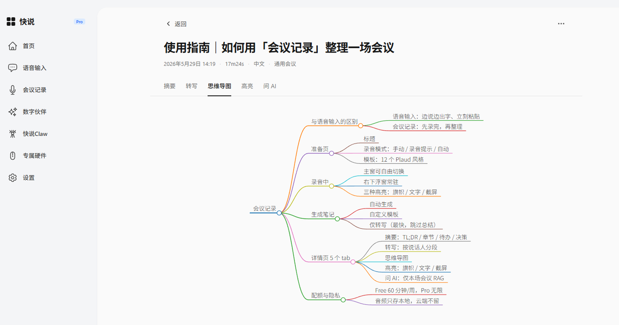
Task: Open the 首页 home icon
Action: (12, 46)
